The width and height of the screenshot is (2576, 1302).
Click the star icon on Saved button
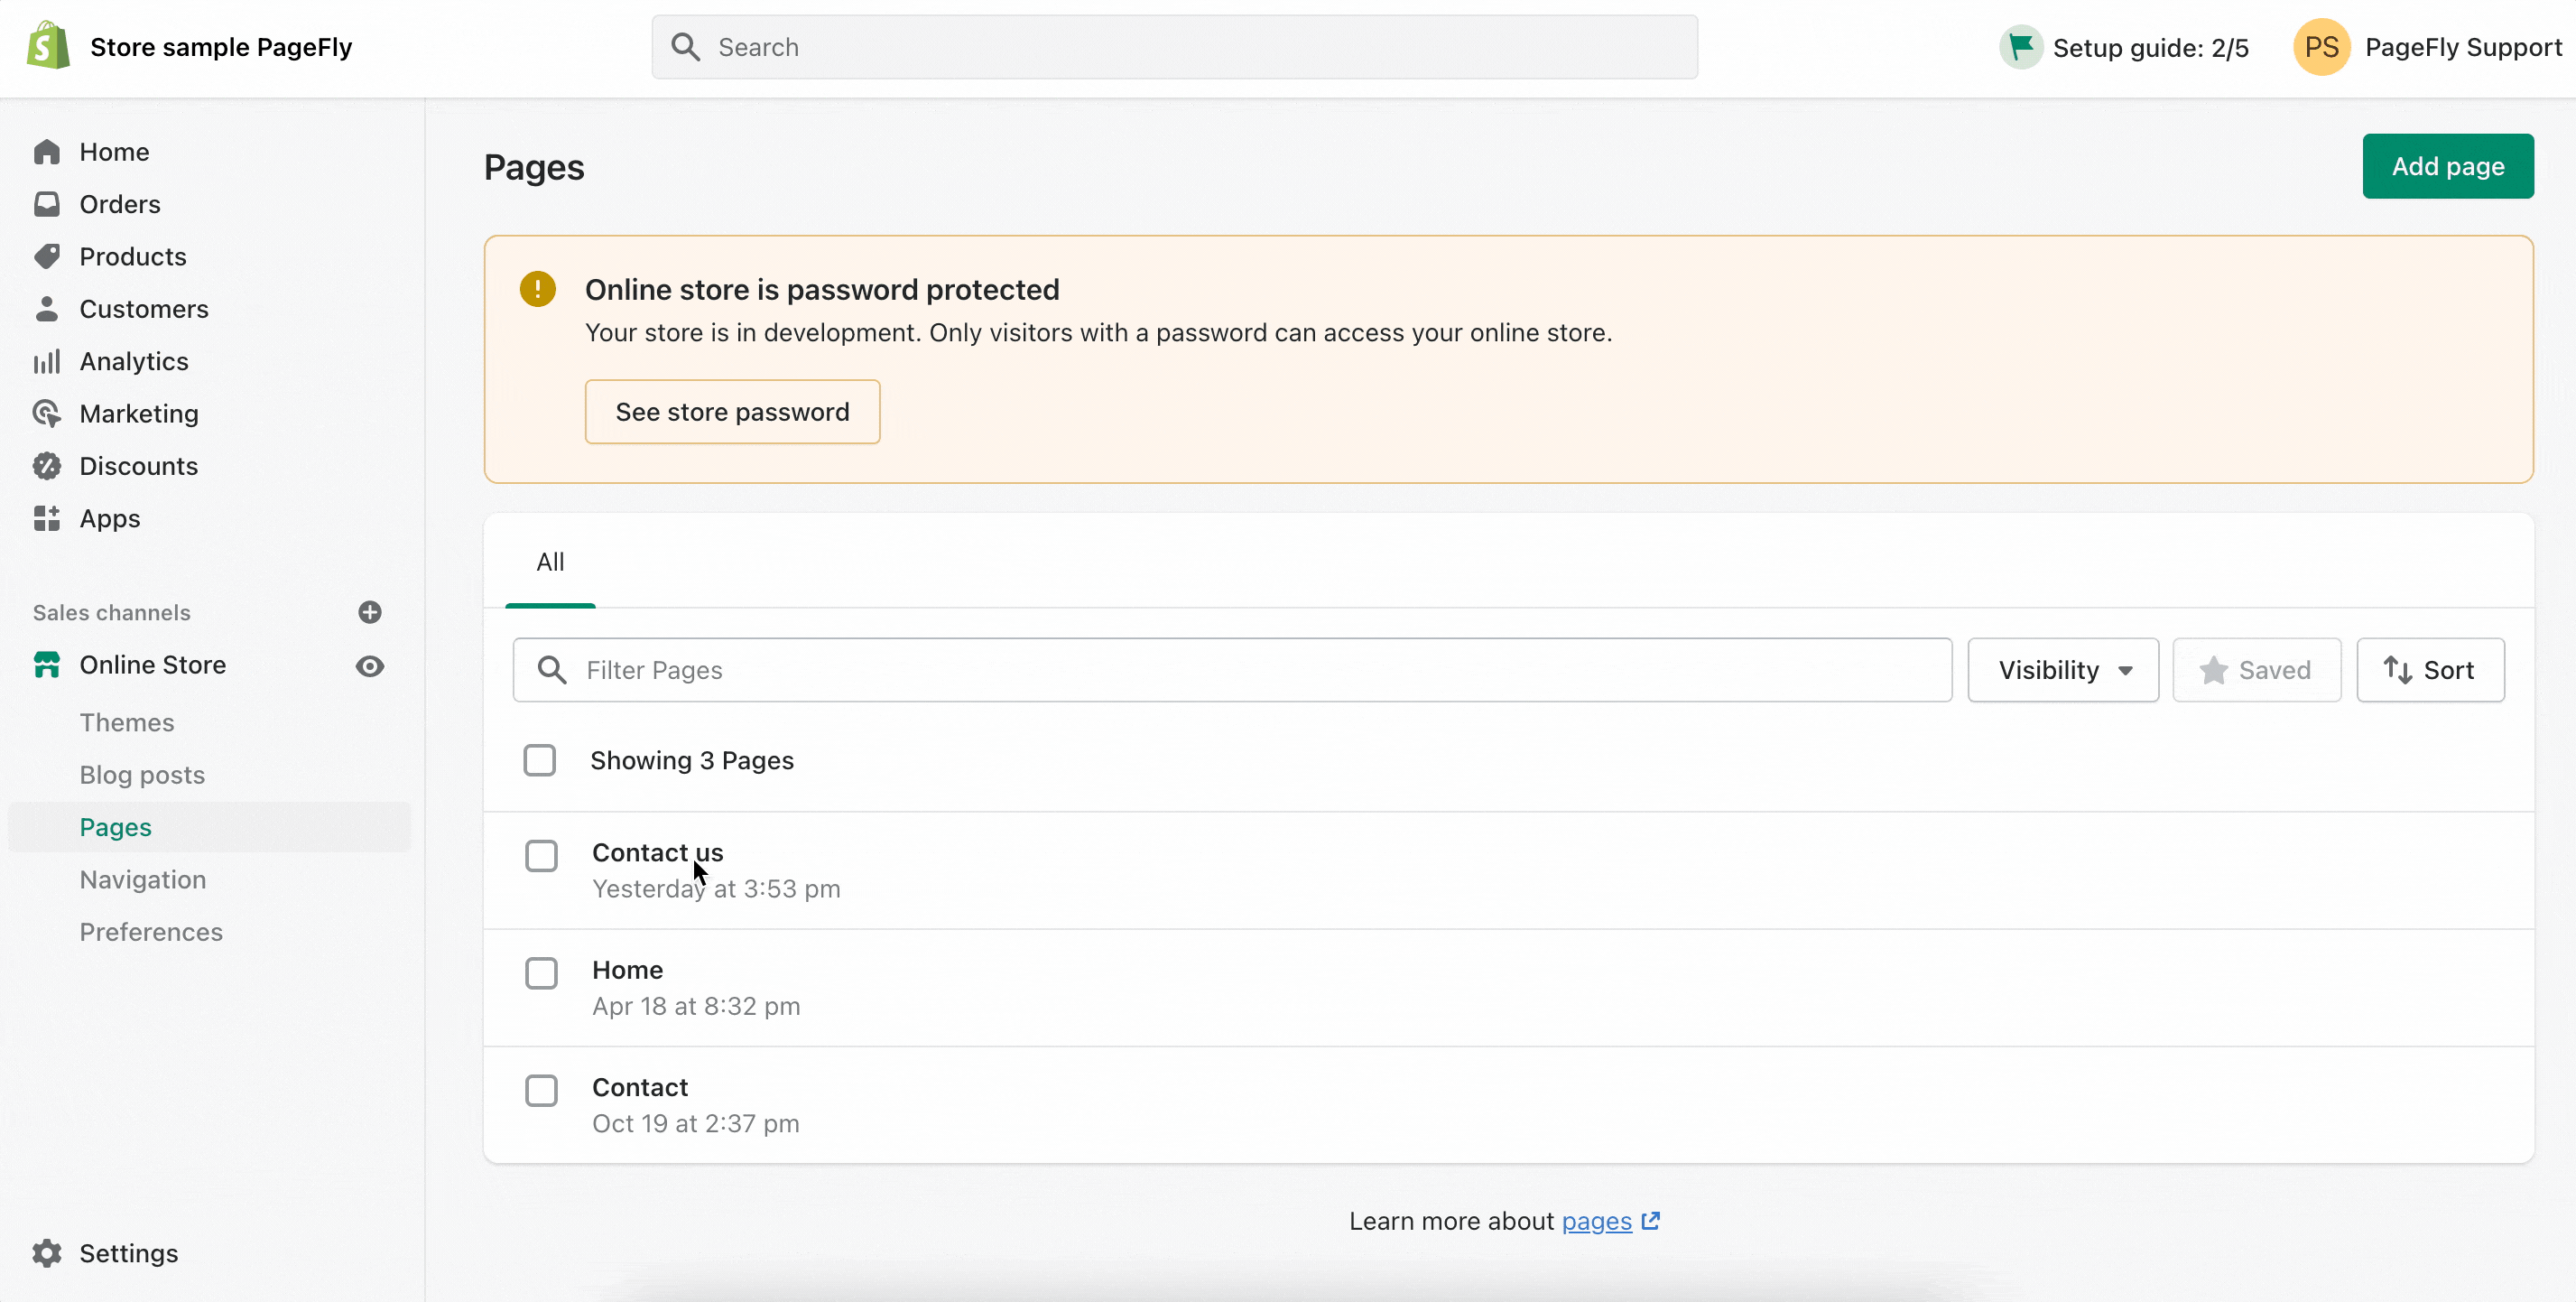[2213, 670]
